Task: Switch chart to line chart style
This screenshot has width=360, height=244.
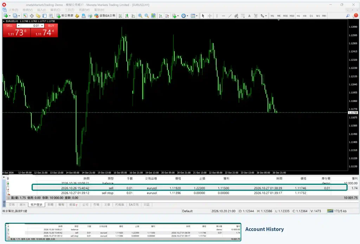Action: pyautogui.click(x=133, y=16)
